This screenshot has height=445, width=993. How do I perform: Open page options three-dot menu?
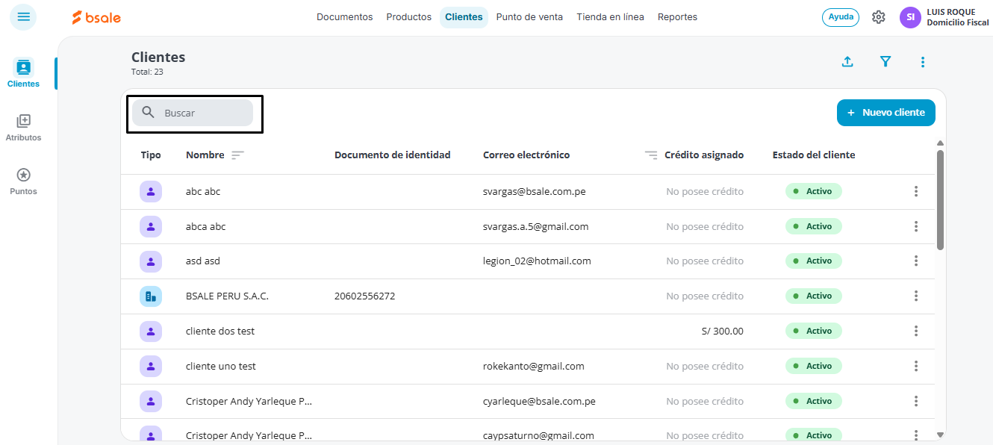(x=923, y=62)
